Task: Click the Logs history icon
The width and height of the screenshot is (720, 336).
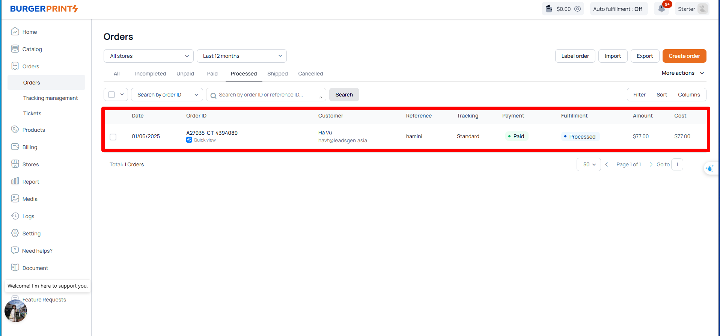Action: (x=15, y=216)
